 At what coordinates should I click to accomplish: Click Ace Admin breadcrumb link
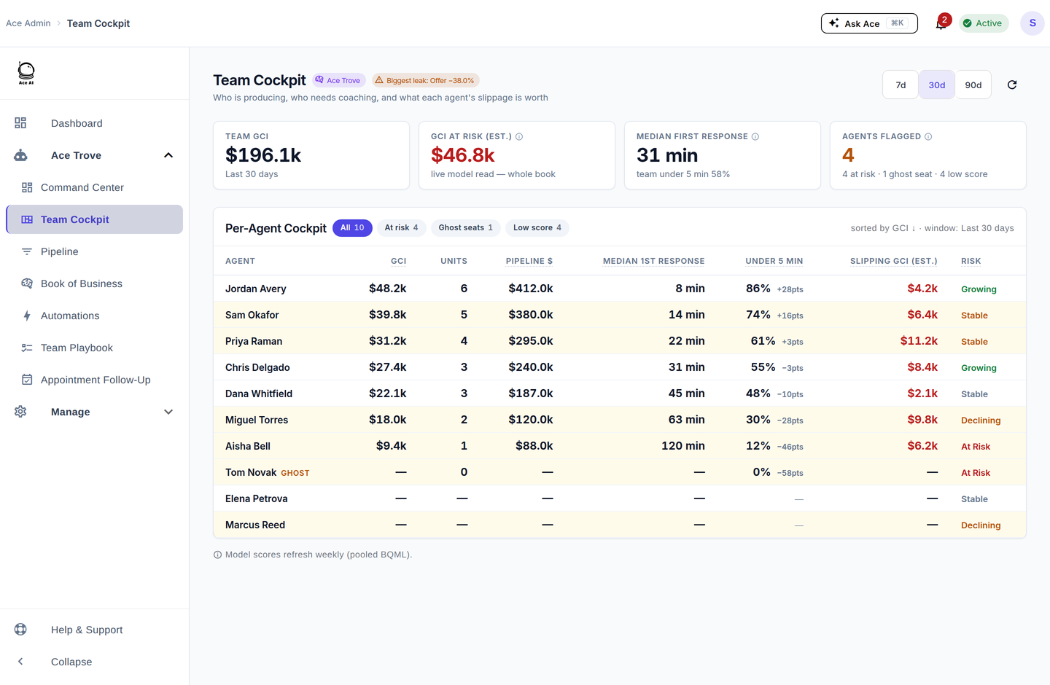click(28, 23)
